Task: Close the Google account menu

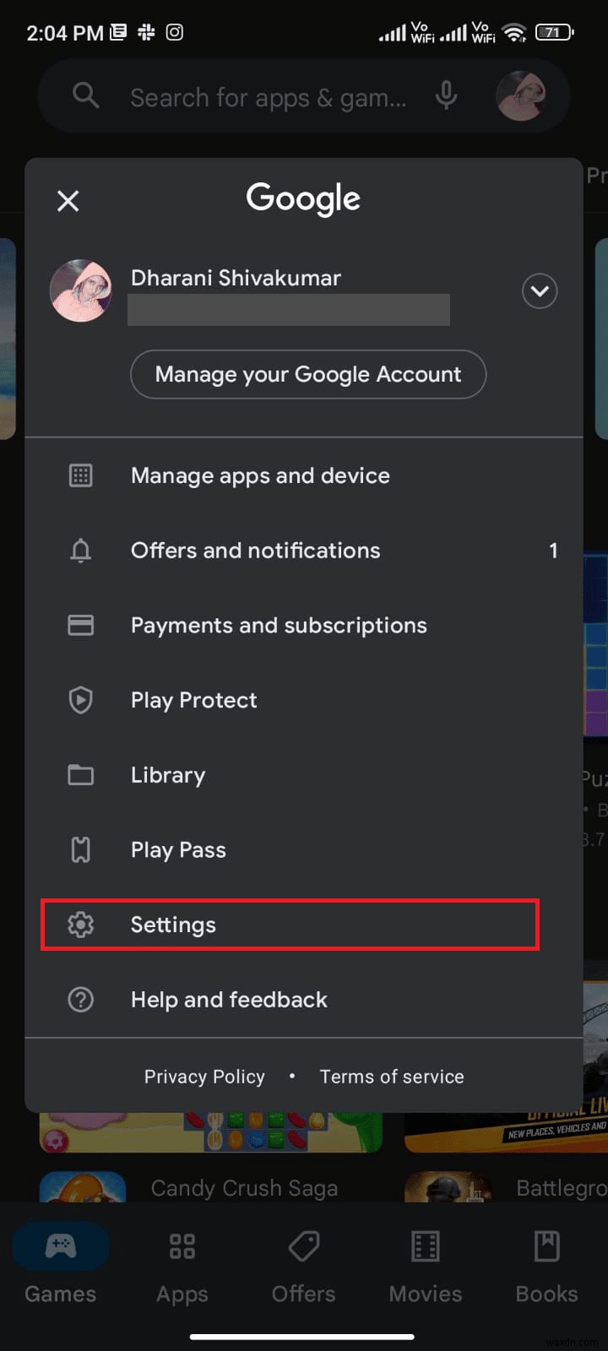Action: click(x=68, y=200)
